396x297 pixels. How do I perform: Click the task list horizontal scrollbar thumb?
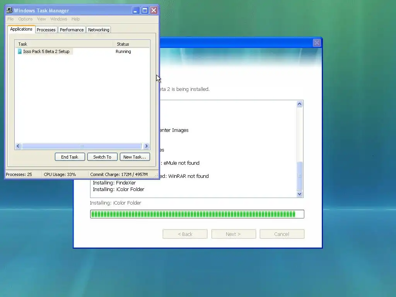pyautogui.click(x=82, y=146)
